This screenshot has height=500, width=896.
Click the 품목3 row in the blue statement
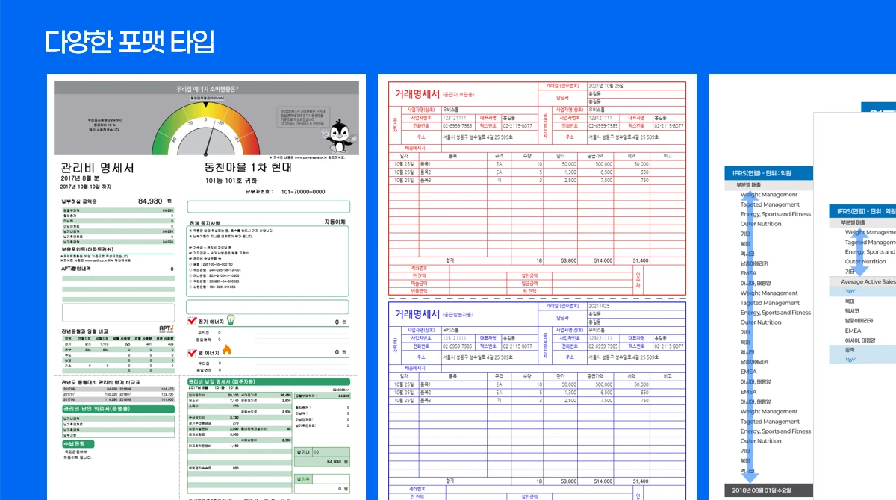tap(536, 400)
